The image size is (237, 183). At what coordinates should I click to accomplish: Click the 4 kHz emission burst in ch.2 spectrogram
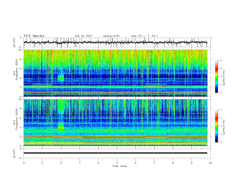click(61, 127)
